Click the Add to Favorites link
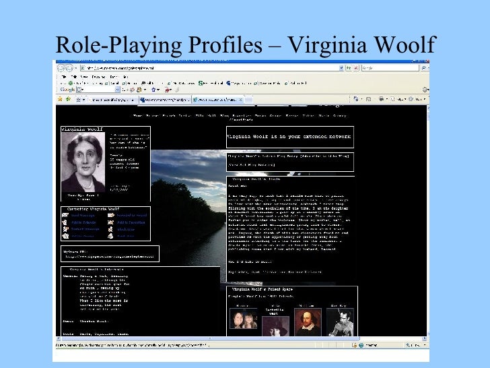Screen dimensions: 490x368 pyautogui.click(x=131, y=222)
